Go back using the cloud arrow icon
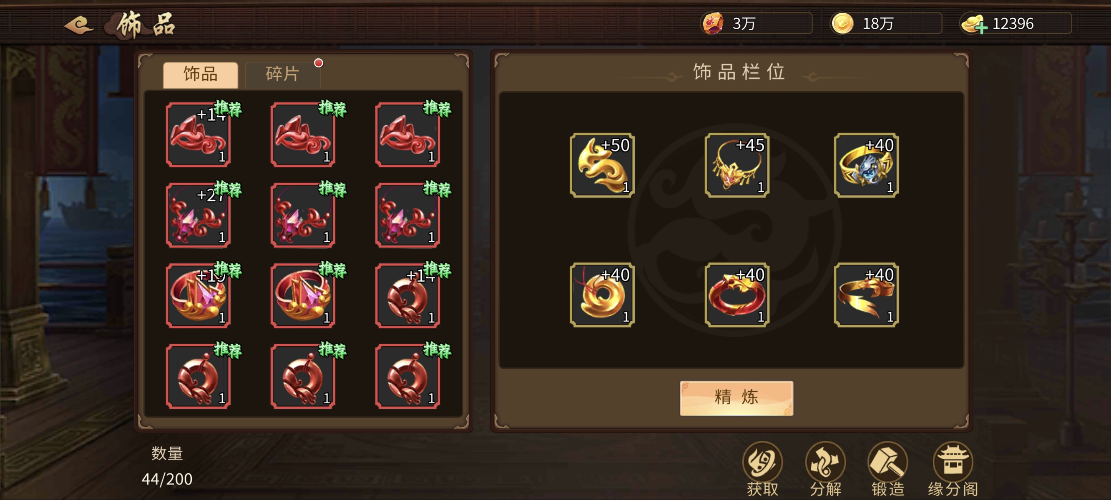The width and height of the screenshot is (1111, 500). tap(78, 25)
